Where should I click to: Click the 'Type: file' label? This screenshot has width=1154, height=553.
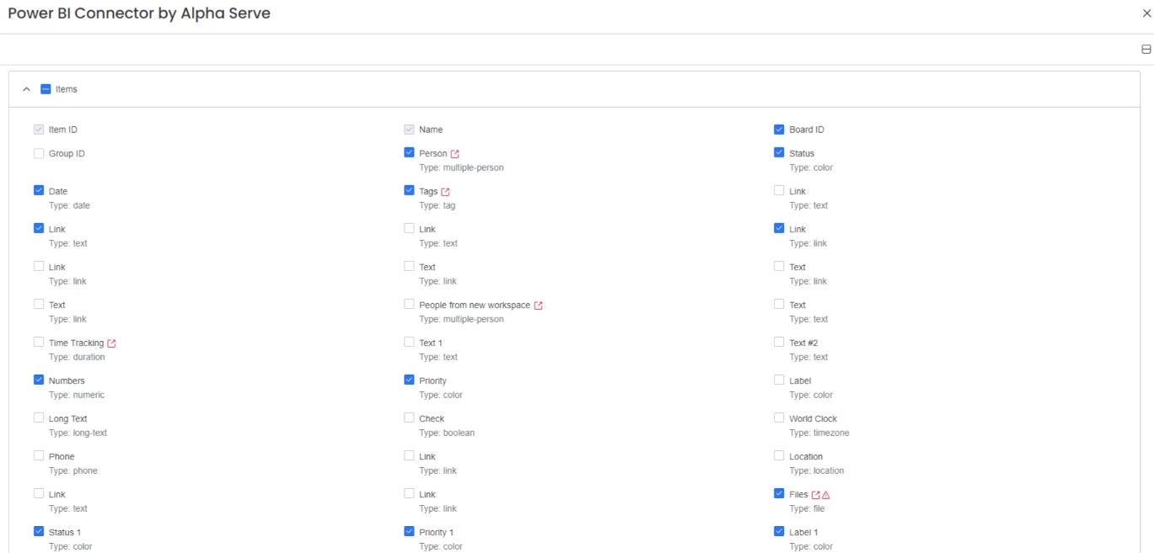click(x=807, y=508)
